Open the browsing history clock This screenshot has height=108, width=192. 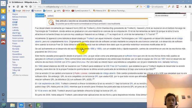[x=31, y=7]
